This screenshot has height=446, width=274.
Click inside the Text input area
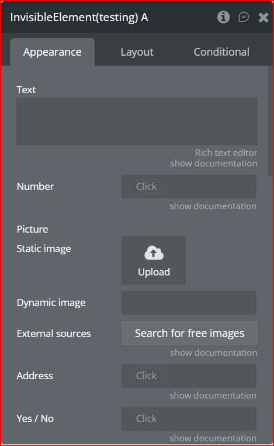137,121
